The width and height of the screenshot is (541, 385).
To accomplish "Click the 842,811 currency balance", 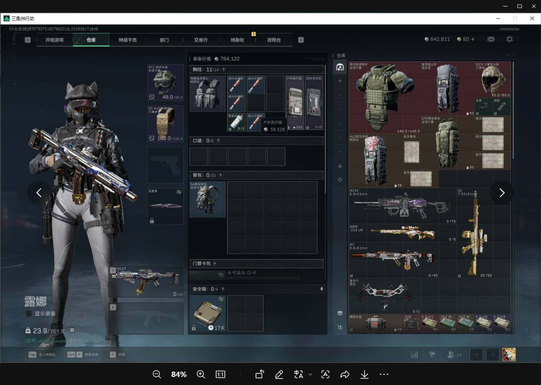I will tap(437, 39).
